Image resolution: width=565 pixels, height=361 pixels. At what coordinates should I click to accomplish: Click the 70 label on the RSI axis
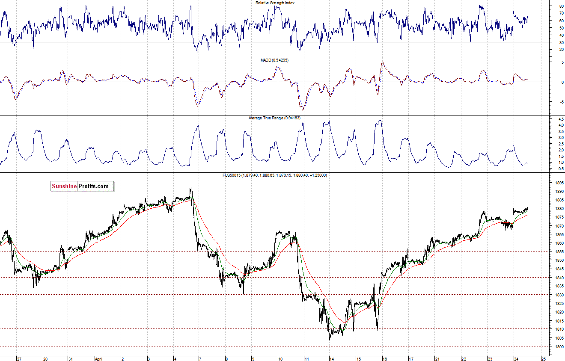pos(561,14)
